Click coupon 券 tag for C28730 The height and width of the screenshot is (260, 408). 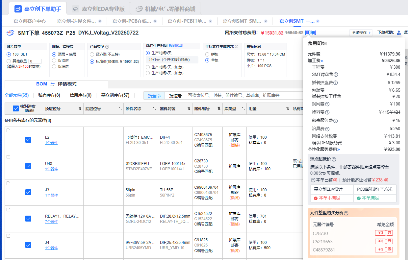click(x=390, y=233)
